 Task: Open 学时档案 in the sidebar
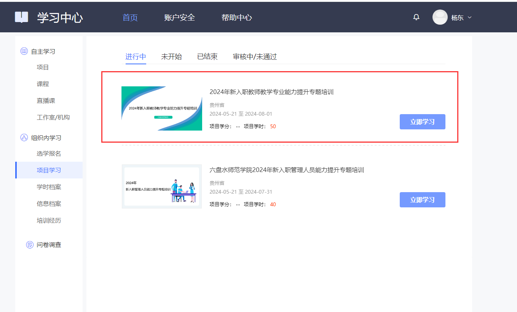coord(49,187)
